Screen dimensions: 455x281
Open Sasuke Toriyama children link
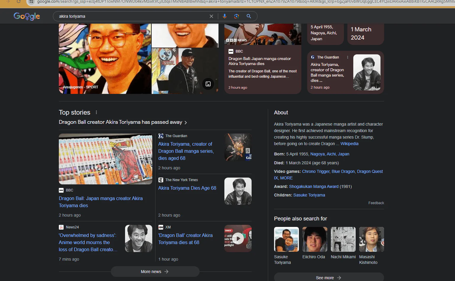click(309, 195)
